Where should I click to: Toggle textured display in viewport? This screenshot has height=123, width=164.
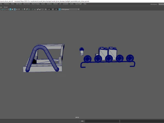click(x=17, y=9)
